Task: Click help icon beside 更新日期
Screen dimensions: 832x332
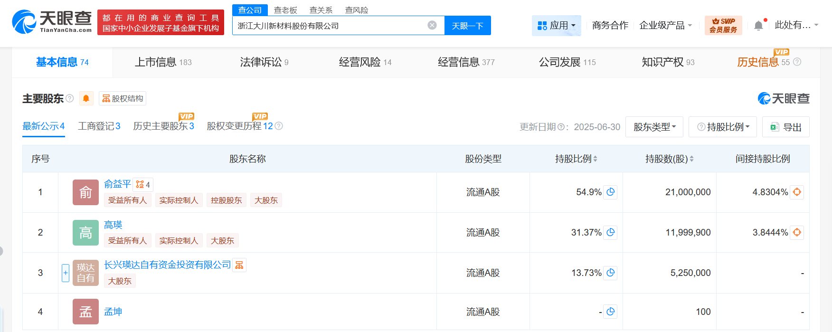Action: pyautogui.click(x=560, y=127)
